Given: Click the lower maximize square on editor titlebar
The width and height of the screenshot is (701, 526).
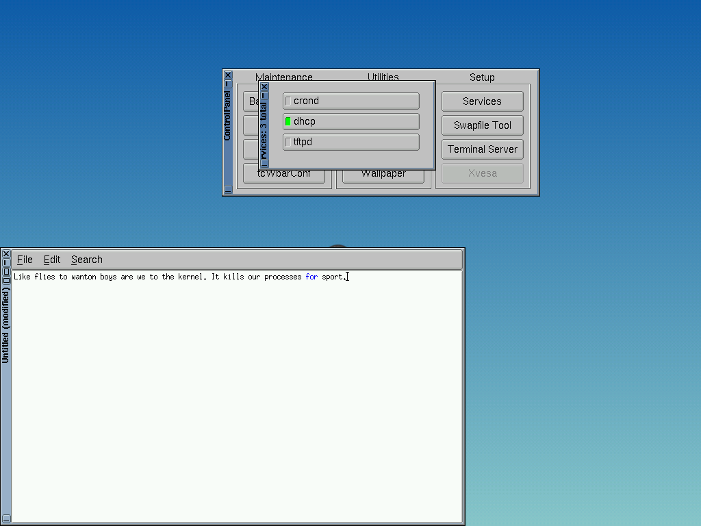Looking at the screenshot, I should [x=5, y=280].
